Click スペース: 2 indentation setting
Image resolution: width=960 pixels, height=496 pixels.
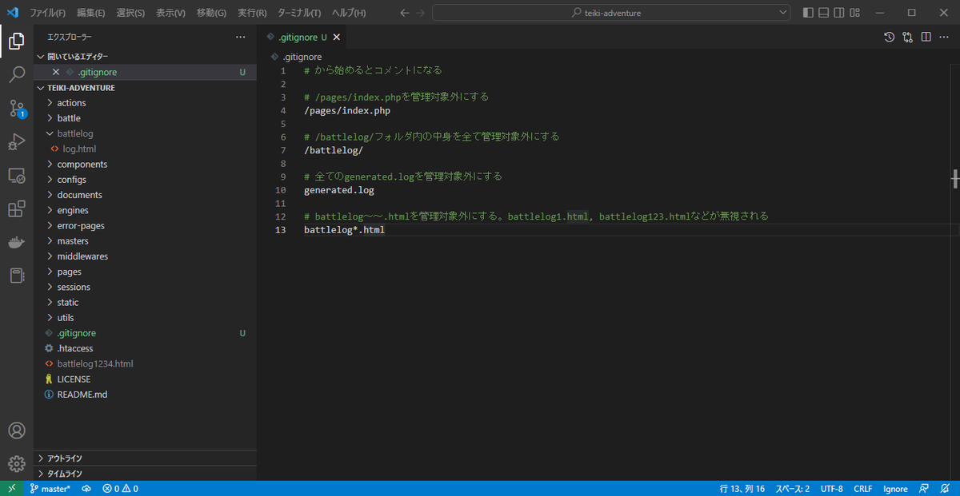(x=792, y=488)
